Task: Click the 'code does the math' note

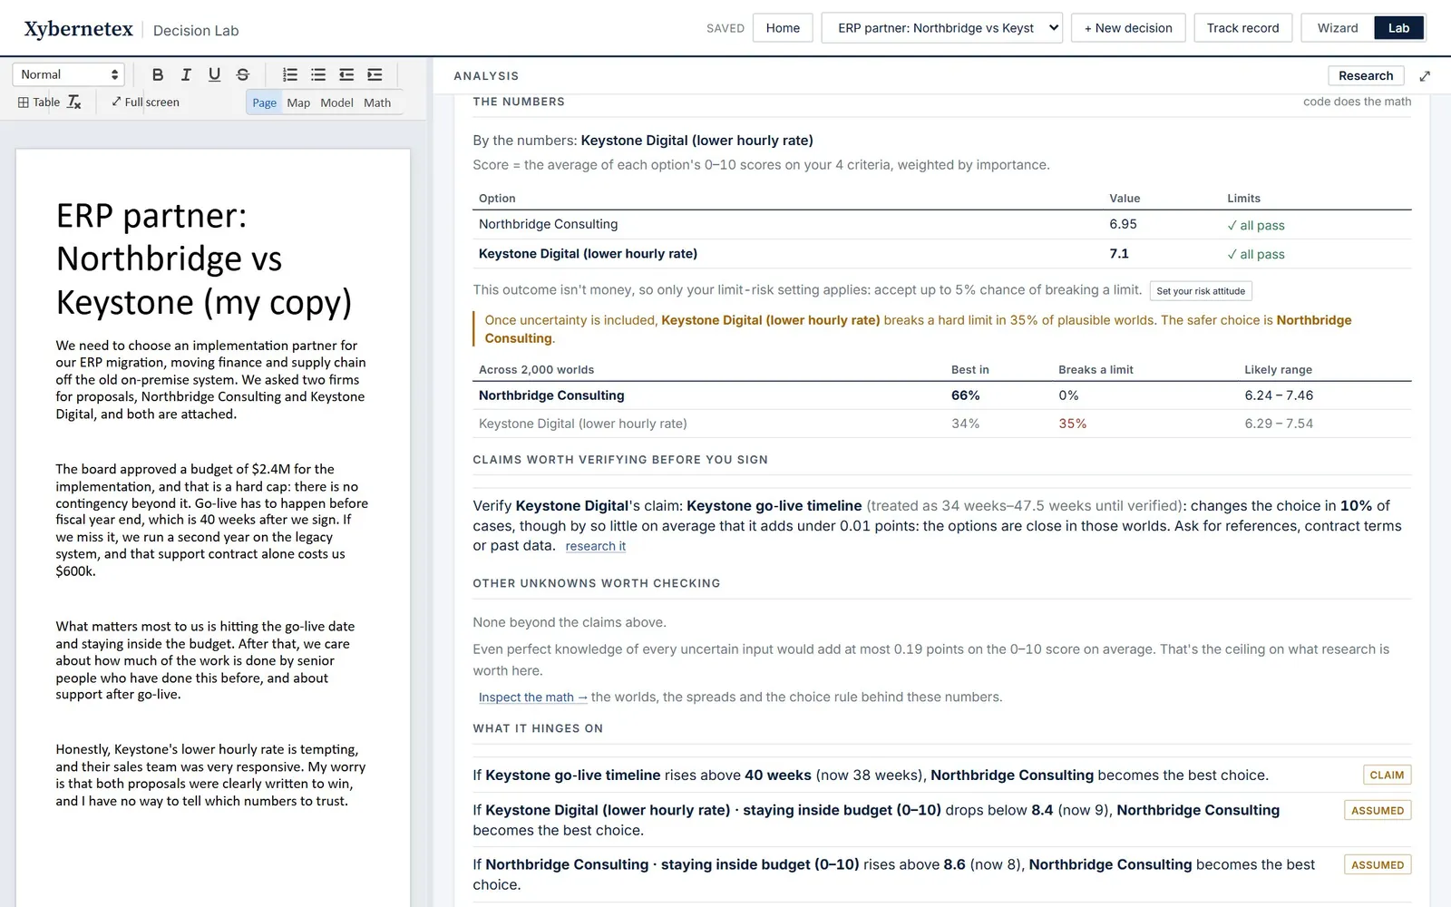Action: 1357,102
